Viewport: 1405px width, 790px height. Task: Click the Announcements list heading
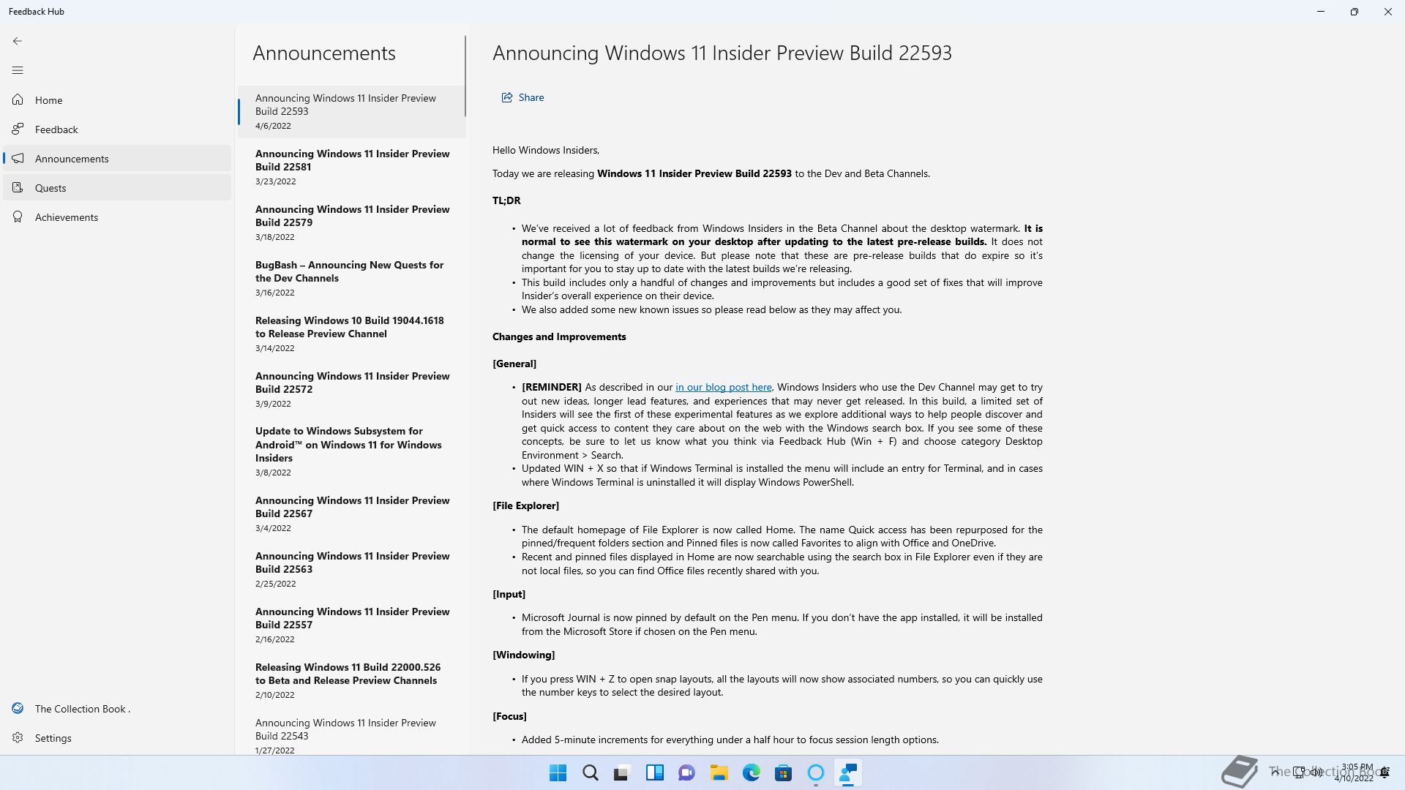tap(324, 53)
